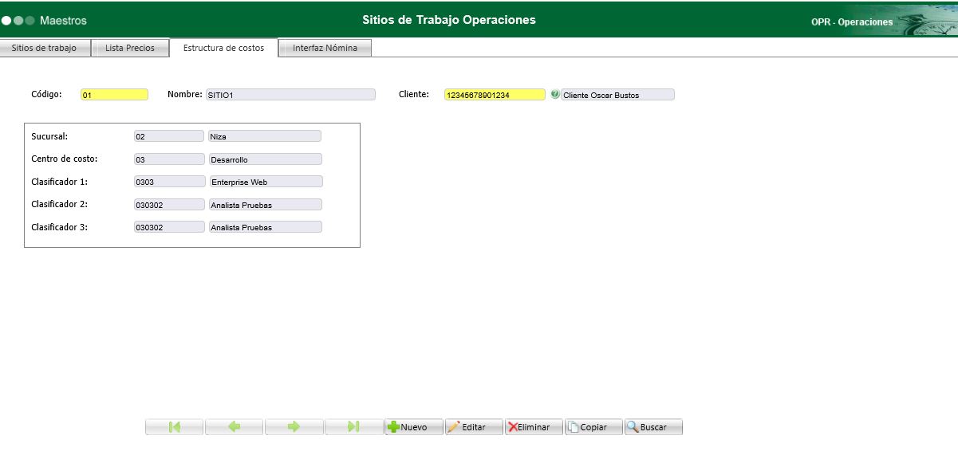958x455 pixels.
Task: Click the Sucursal name field Niza
Action: coord(265,136)
